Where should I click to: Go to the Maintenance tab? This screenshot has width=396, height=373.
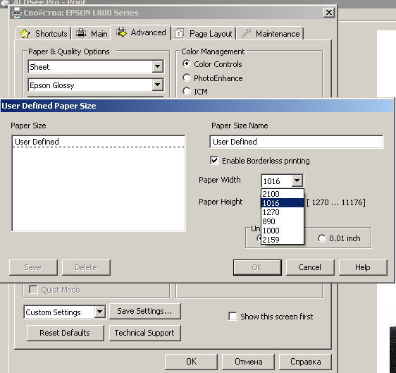(270, 33)
